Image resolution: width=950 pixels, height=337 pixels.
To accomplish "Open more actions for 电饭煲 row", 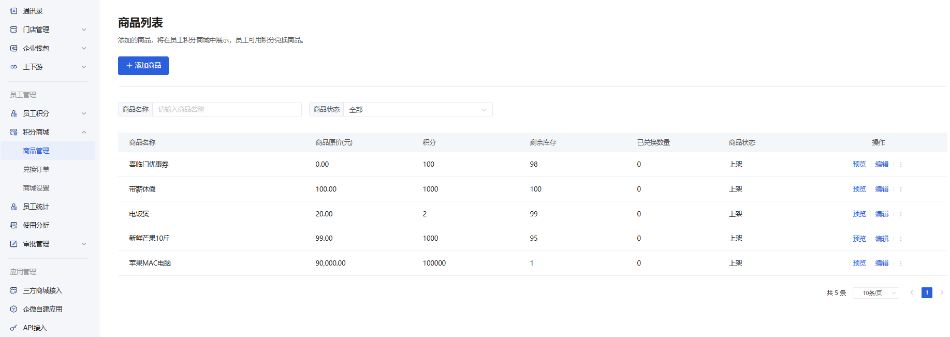I will 901,214.
